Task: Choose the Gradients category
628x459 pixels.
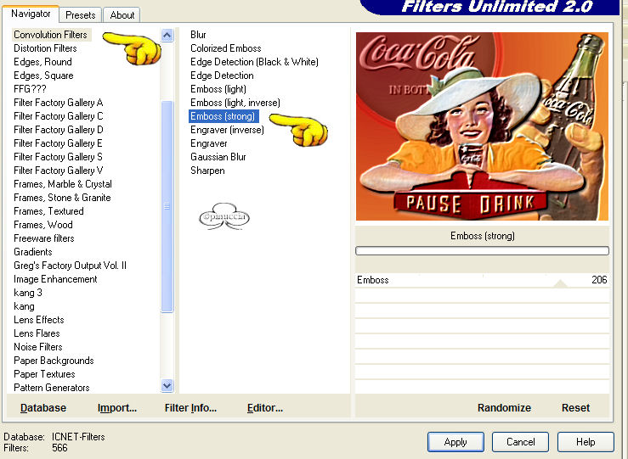Action: [33, 252]
